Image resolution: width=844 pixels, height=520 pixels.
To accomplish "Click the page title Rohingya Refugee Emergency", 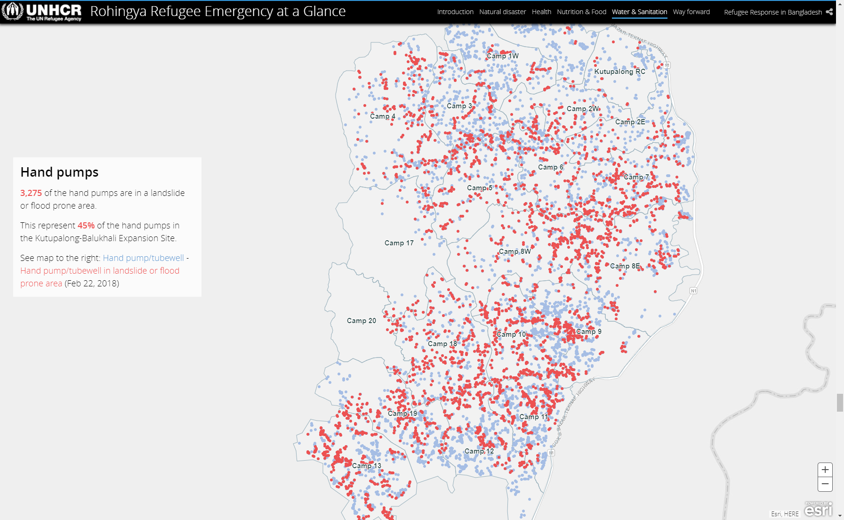I will tap(218, 11).
